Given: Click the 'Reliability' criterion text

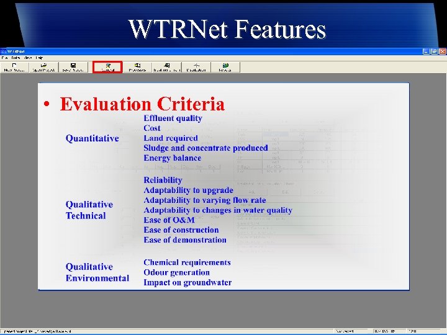Looking at the screenshot, I should tap(163, 181).
